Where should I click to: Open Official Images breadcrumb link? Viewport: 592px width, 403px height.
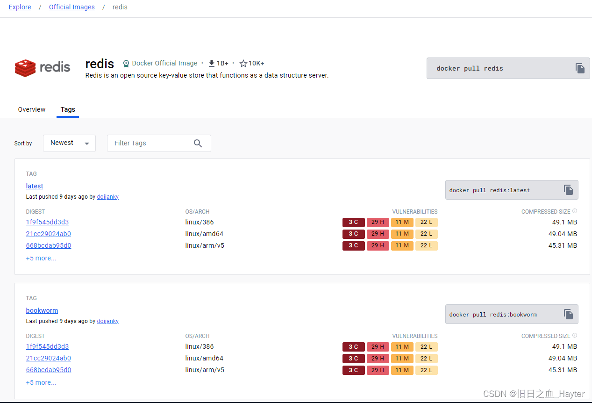tap(72, 7)
